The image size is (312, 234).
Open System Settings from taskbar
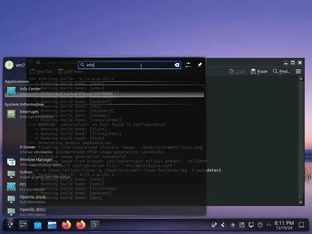click(x=23, y=225)
